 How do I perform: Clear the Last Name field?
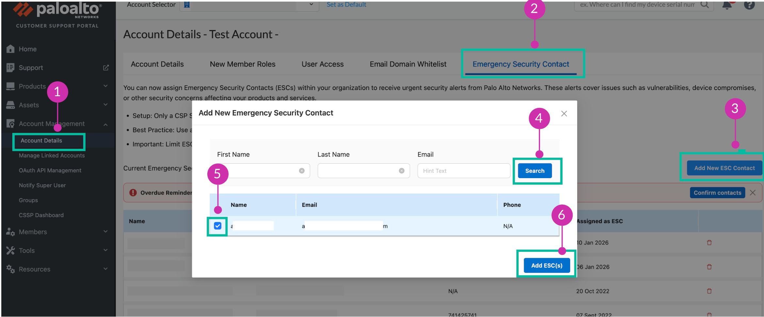point(402,171)
